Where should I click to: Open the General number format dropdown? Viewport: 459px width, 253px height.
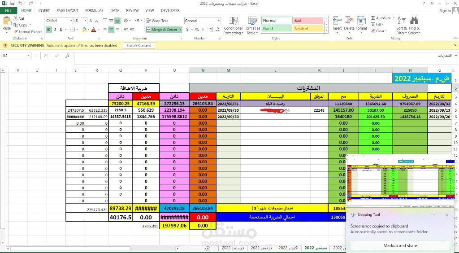pos(219,21)
